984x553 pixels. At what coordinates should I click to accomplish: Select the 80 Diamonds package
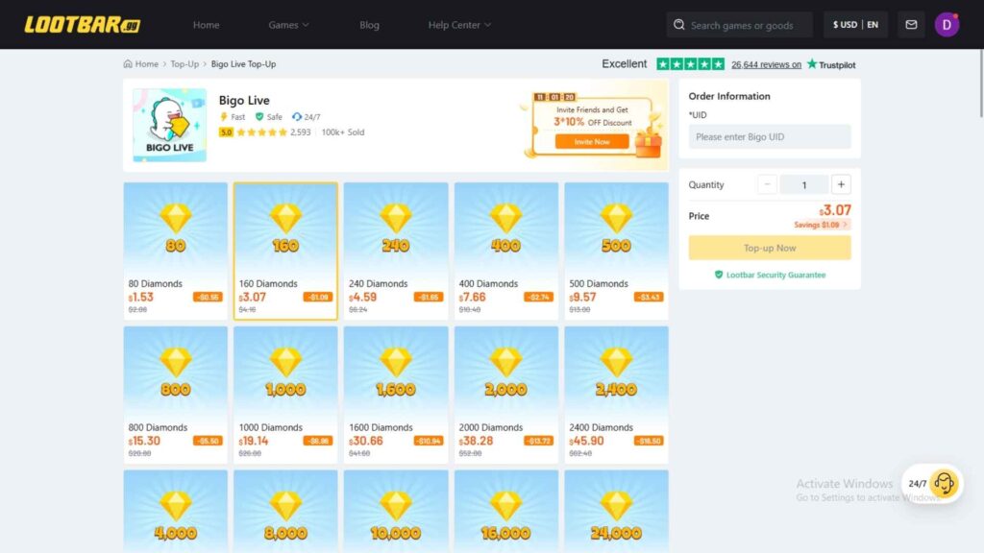(x=175, y=251)
